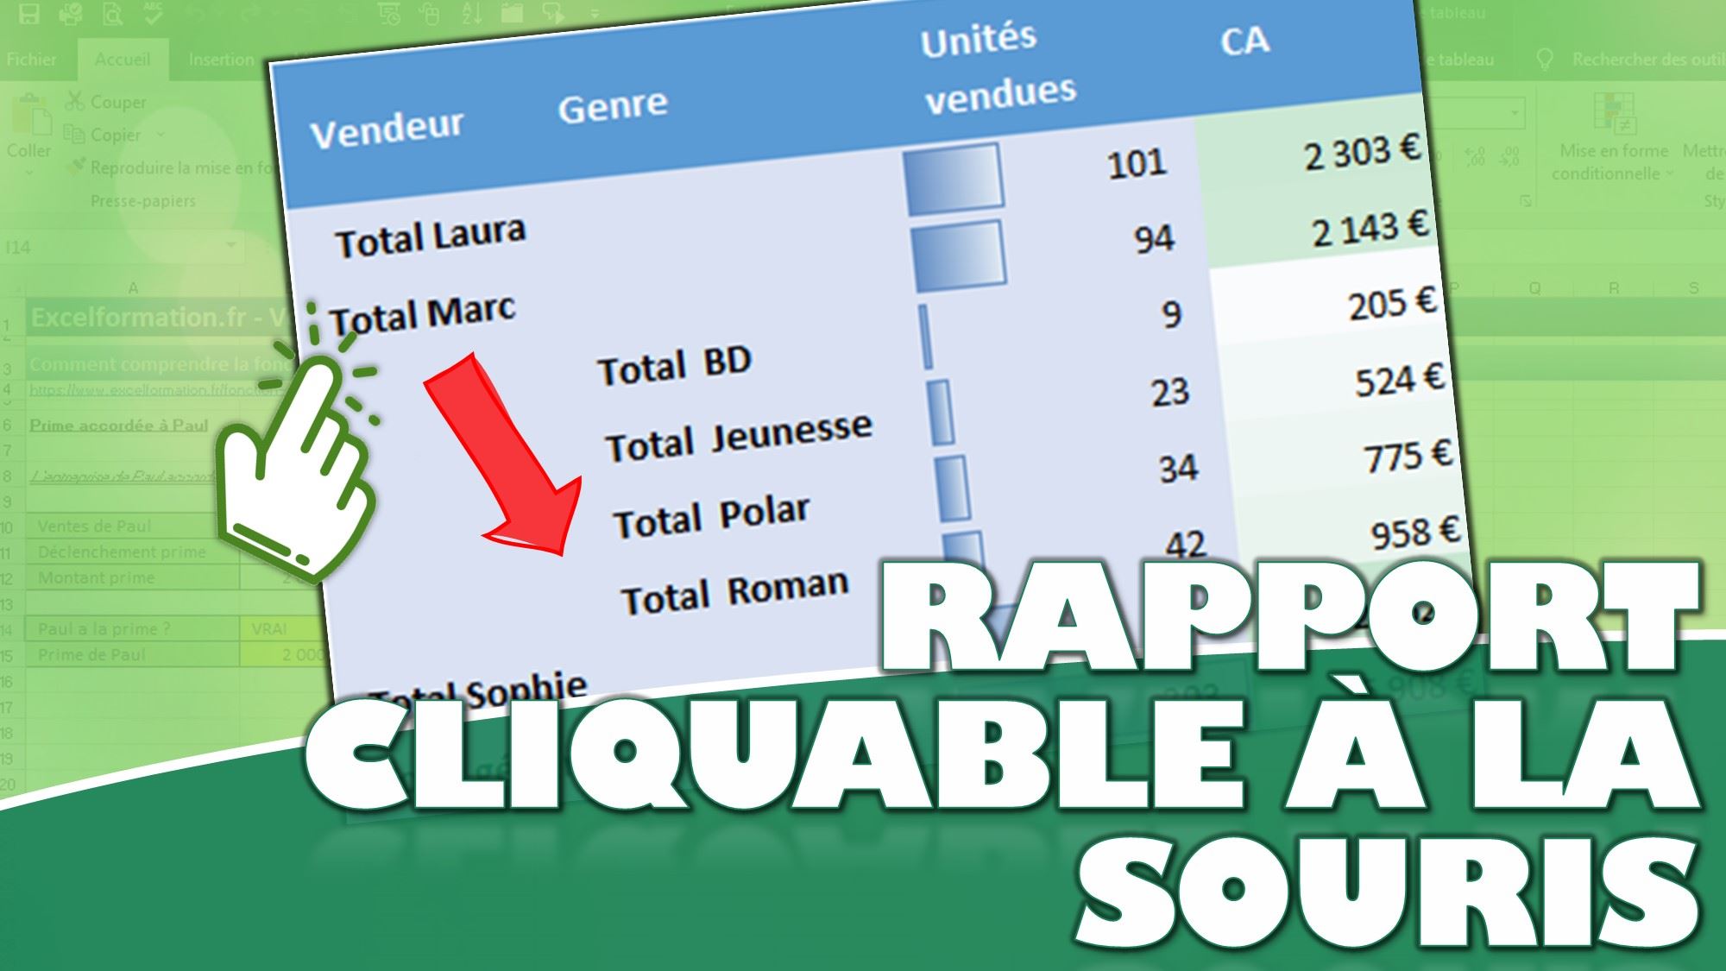Image resolution: width=1726 pixels, height=971 pixels.
Task: Click the touch/mouse mode icon
Action: point(431,13)
